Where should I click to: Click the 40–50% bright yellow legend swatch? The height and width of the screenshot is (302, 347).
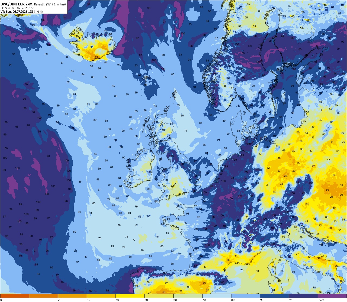coord(130,296)
